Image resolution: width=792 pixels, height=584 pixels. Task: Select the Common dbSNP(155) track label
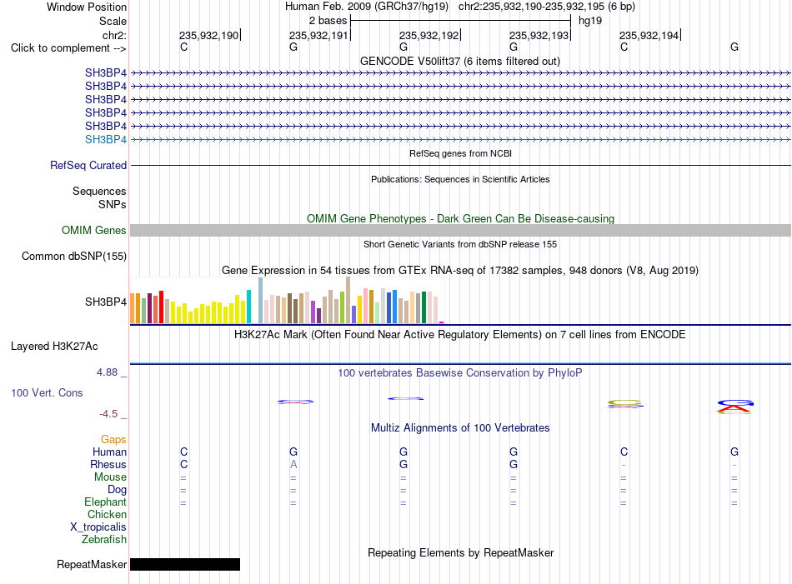click(x=74, y=257)
